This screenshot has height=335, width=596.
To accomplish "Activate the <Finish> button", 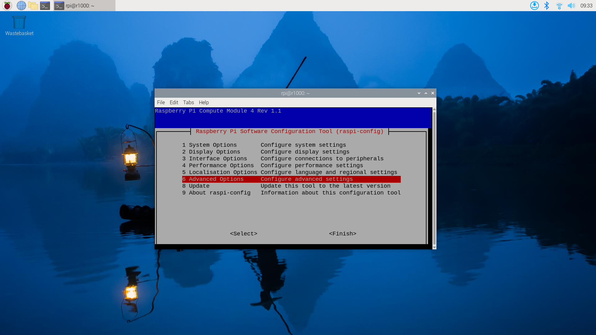I will pyautogui.click(x=343, y=234).
